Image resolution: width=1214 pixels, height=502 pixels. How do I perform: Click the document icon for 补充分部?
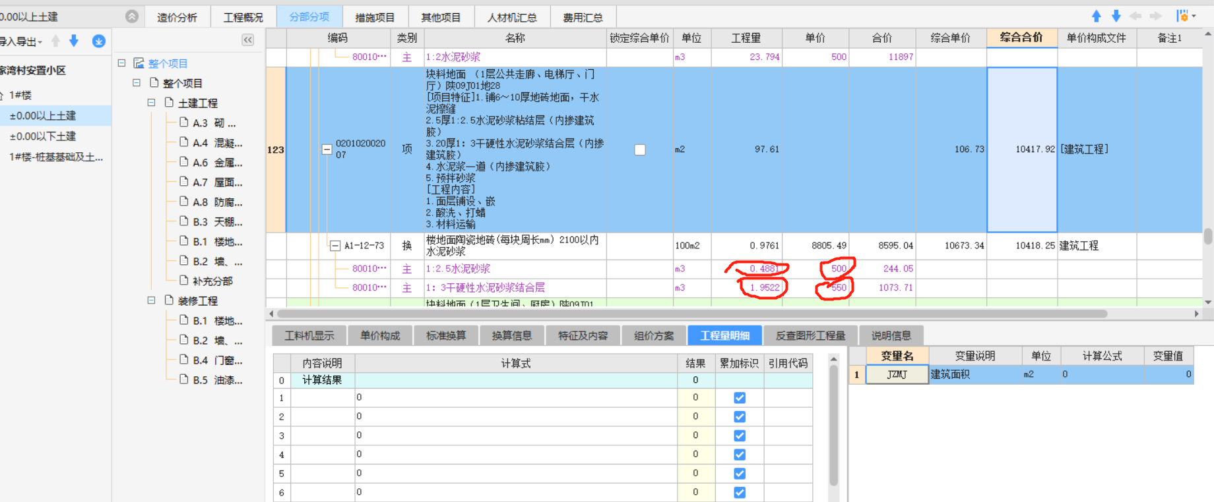pos(184,281)
